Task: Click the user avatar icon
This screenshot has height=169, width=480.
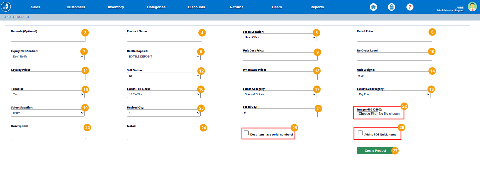Action: (472, 7)
